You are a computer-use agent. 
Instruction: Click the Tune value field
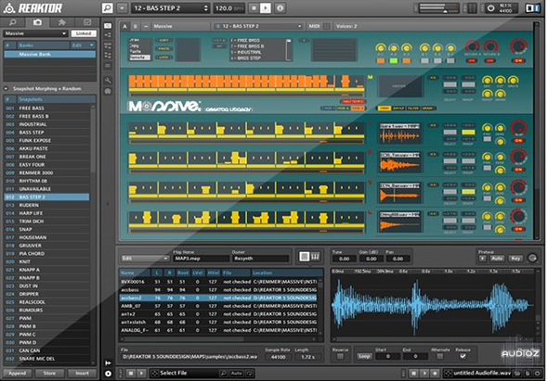[344, 259]
